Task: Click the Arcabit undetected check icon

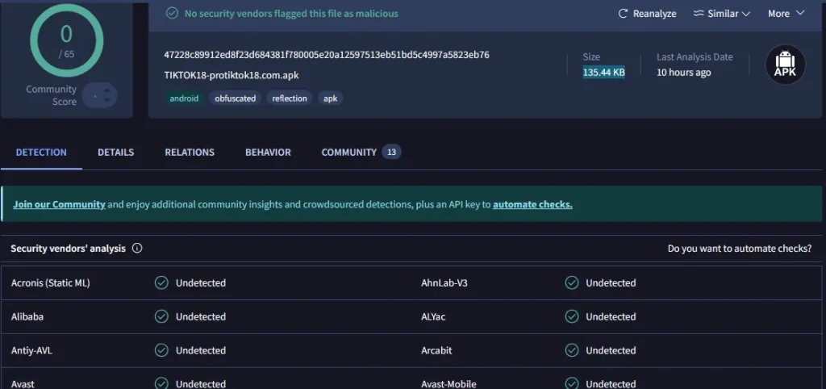Action: coord(572,350)
